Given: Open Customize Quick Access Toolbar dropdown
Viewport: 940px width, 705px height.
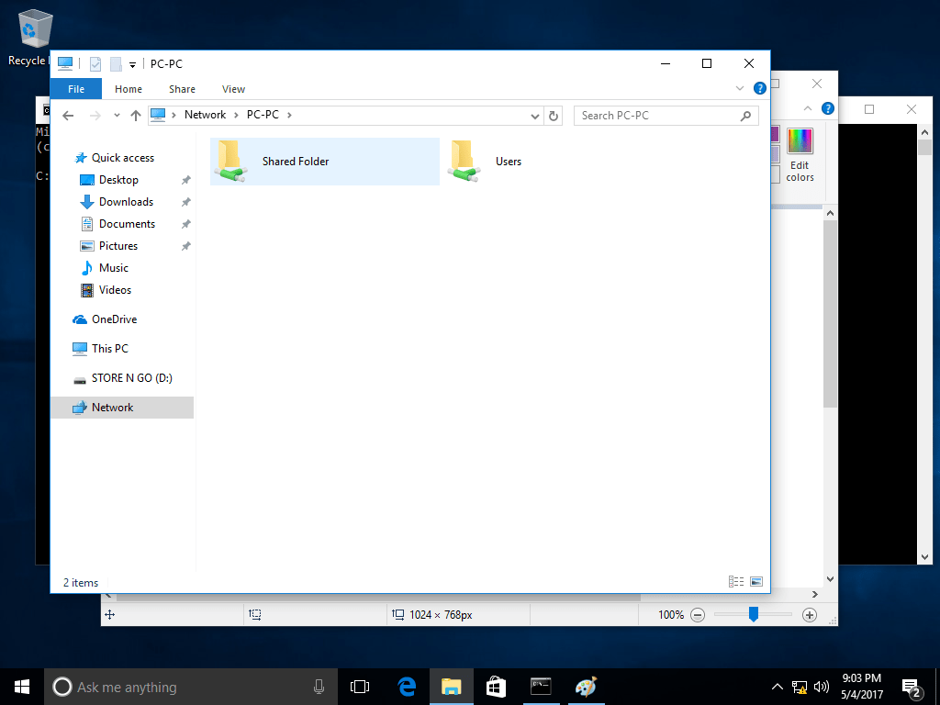Looking at the screenshot, I should (132, 65).
